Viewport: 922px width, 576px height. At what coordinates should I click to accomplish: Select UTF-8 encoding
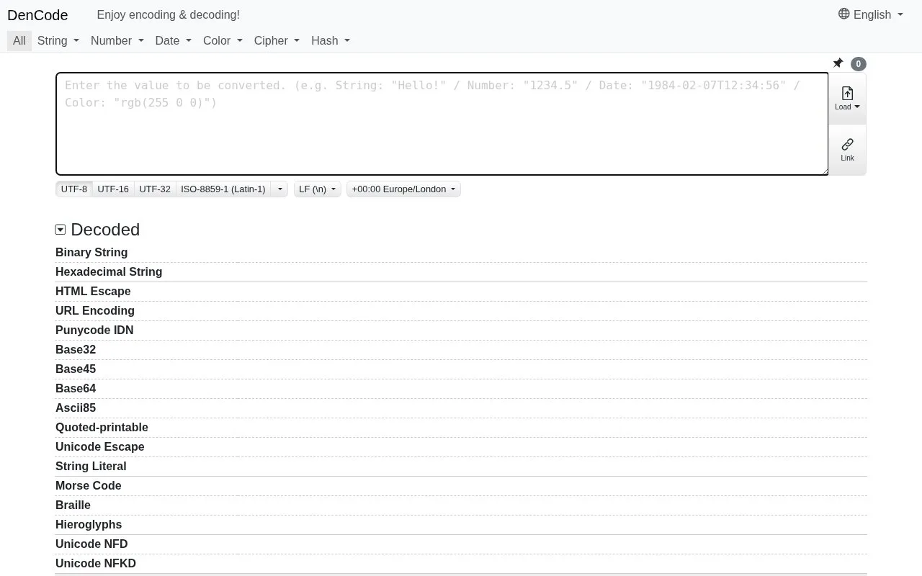point(74,189)
